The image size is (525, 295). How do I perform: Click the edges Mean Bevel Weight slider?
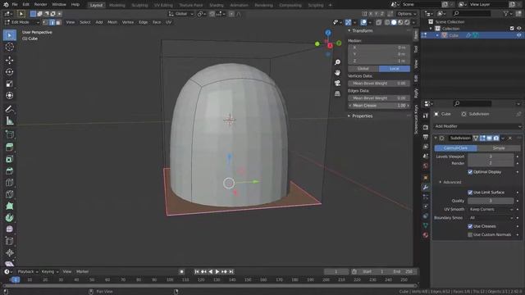(x=379, y=98)
